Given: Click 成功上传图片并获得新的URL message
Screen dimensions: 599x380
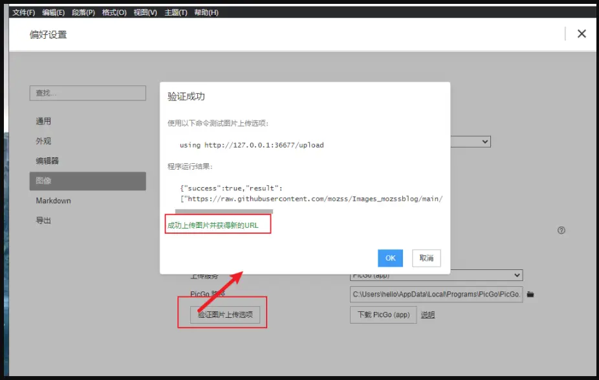Looking at the screenshot, I should [x=213, y=225].
